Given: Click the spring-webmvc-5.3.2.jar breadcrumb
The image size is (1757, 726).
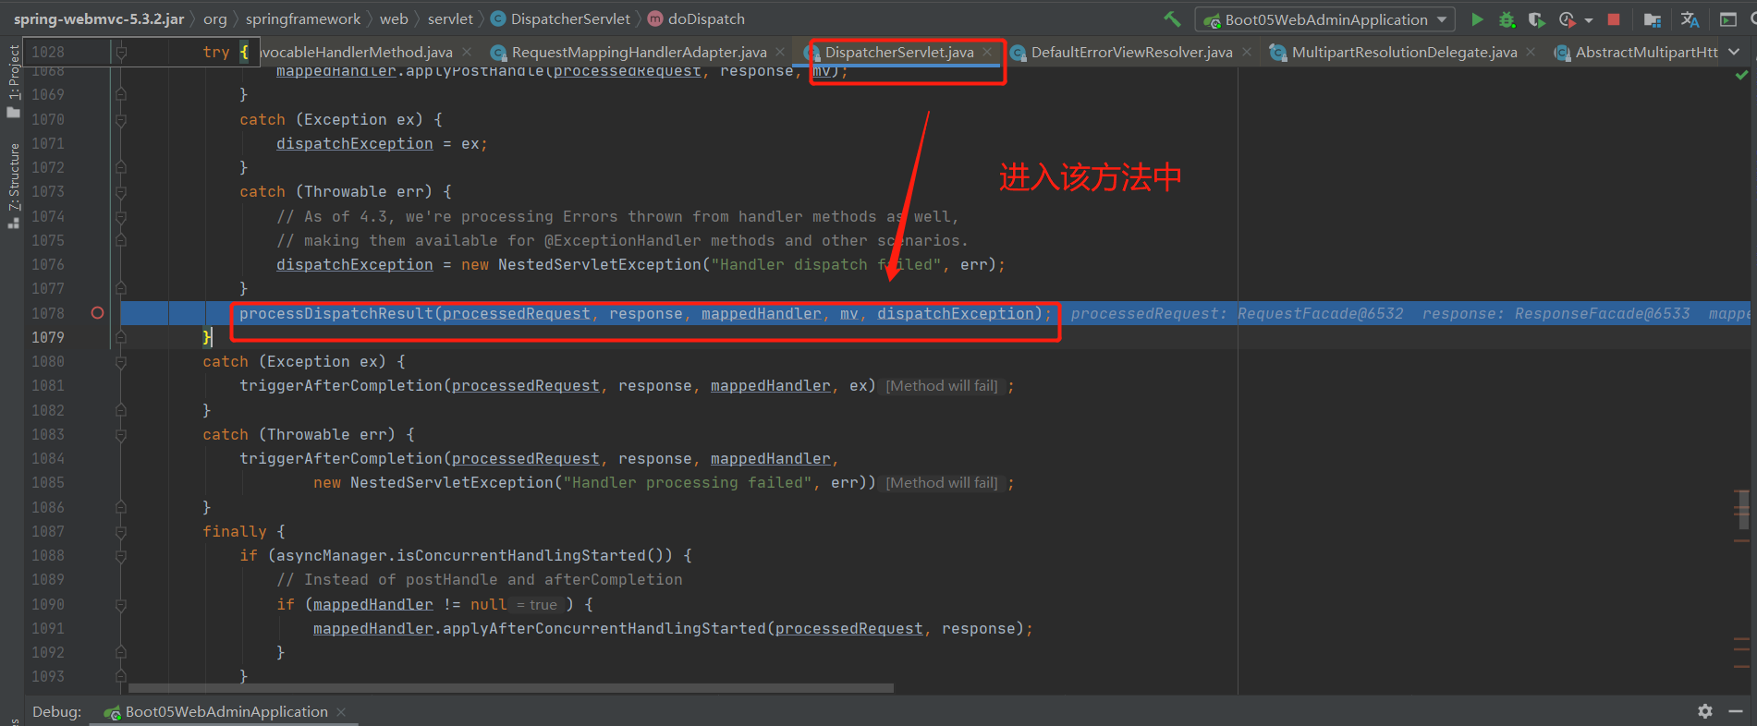Looking at the screenshot, I should (x=99, y=19).
